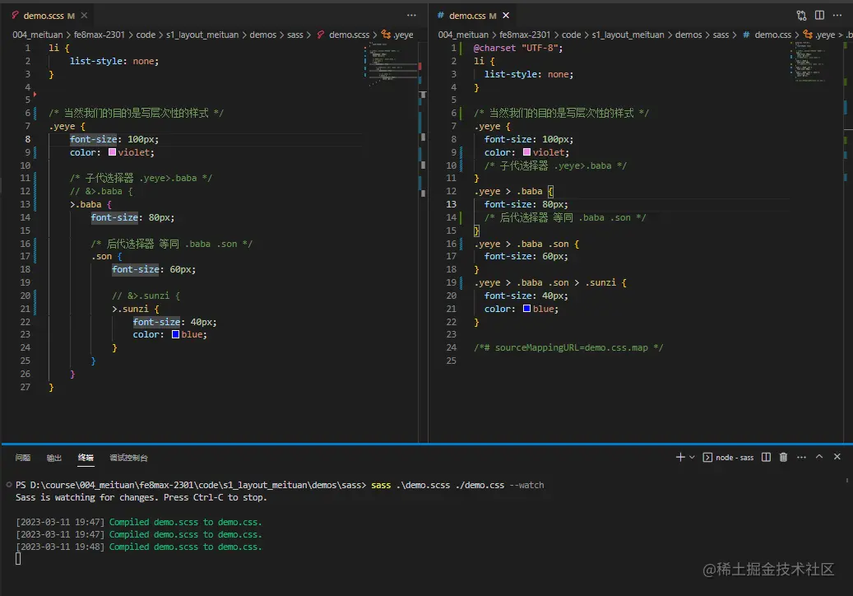
Task: Click demos breadcrumb in right editor
Action: 688,35
